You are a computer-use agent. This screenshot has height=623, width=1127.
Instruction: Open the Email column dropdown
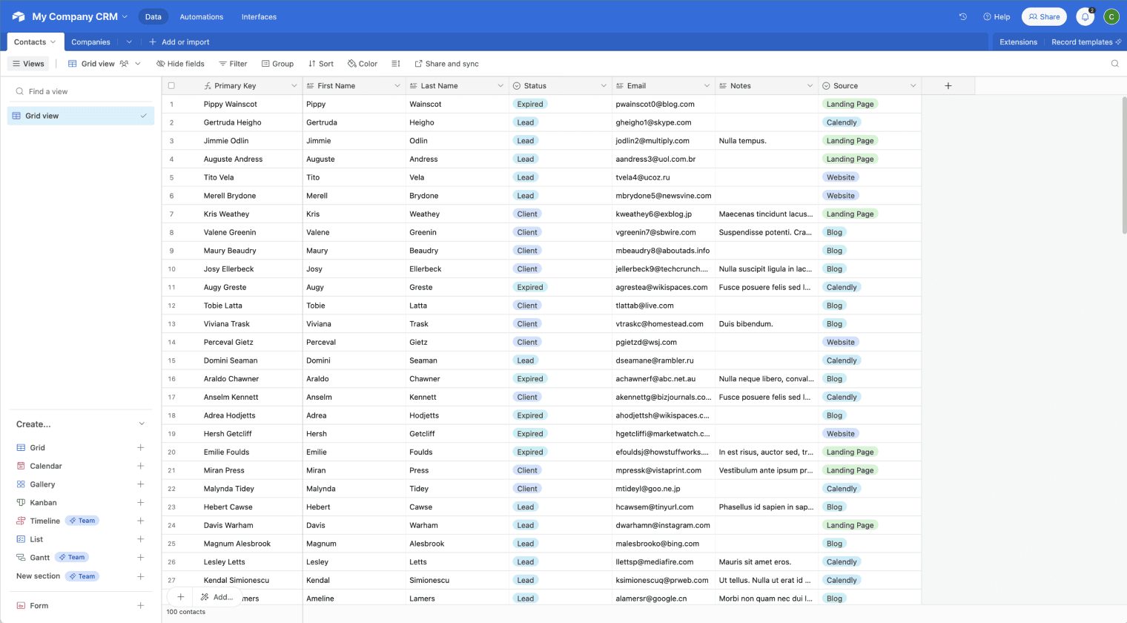pyautogui.click(x=707, y=86)
